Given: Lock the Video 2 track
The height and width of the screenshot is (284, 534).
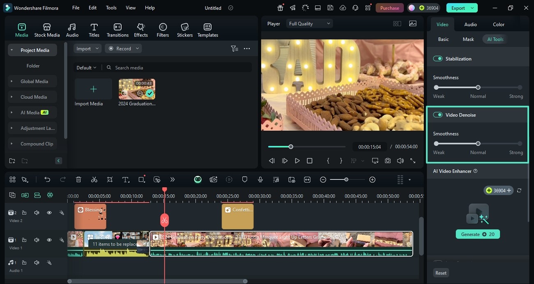Looking at the screenshot, I should pyautogui.click(x=24, y=213).
